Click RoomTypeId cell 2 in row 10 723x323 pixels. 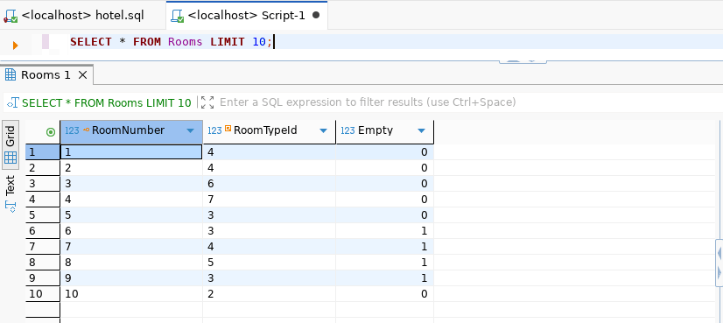(270, 293)
